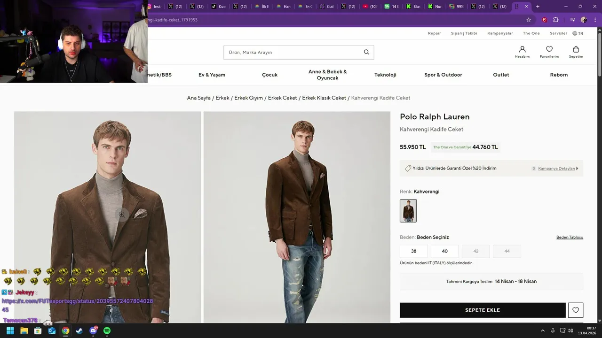Switch to the TikTok browser tab
This screenshot has height=338, width=602.
tap(219, 7)
